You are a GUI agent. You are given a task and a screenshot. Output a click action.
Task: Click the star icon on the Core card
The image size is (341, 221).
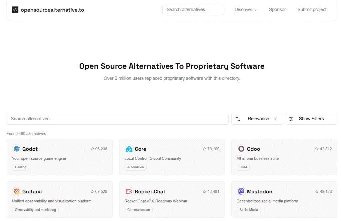[x=204, y=149]
